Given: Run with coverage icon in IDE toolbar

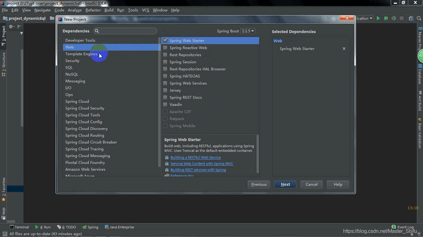Looking at the screenshot, I should [x=394, y=18].
